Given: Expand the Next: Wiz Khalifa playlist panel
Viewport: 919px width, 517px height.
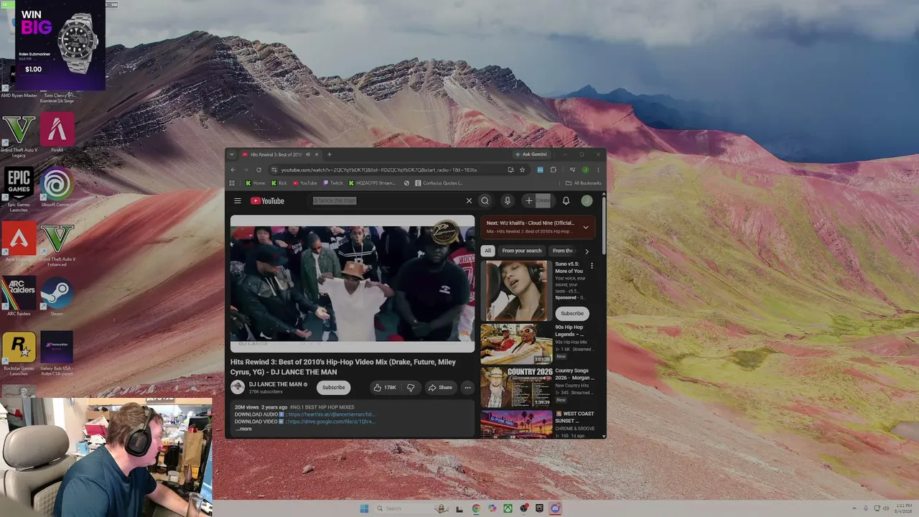Looking at the screenshot, I should [x=585, y=227].
